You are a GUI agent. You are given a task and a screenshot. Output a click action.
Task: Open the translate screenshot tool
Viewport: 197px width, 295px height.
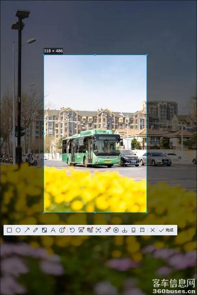[90, 230]
